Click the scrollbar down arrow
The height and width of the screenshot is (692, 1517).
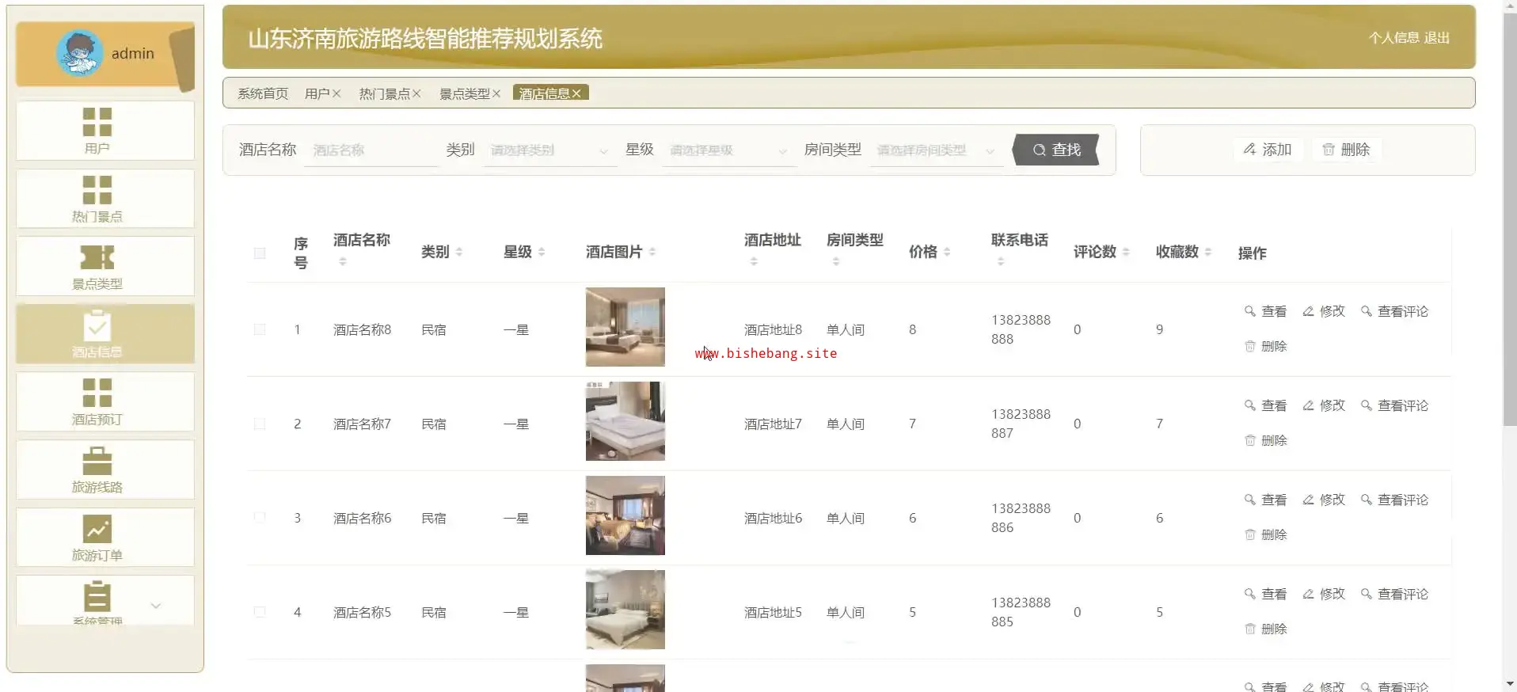(x=1510, y=684)
